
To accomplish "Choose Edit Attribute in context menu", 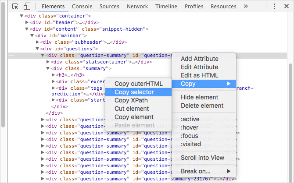I will point(204,67).
